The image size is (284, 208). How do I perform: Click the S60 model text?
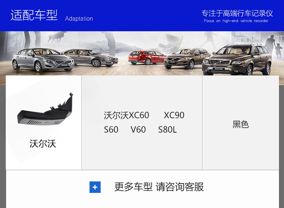coord(111,130)
